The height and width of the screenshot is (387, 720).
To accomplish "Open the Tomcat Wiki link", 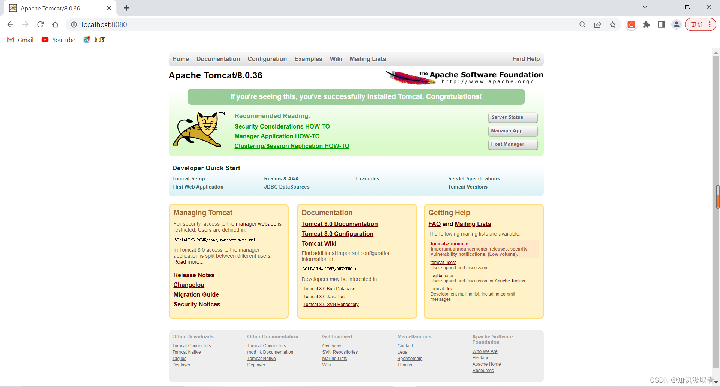I will 319,243.
